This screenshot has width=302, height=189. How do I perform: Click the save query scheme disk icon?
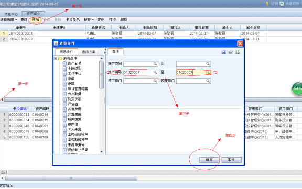coord(223,52)
